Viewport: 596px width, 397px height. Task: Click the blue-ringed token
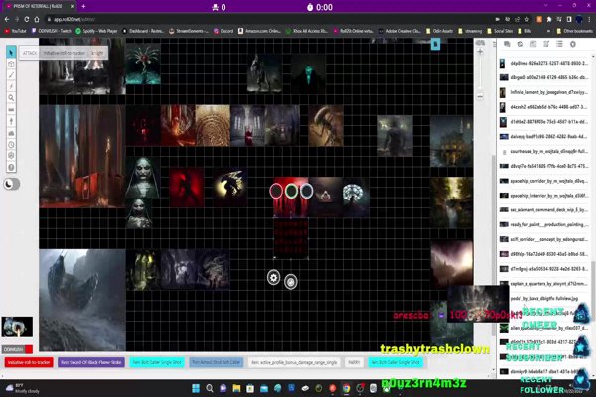coord(306,191)
